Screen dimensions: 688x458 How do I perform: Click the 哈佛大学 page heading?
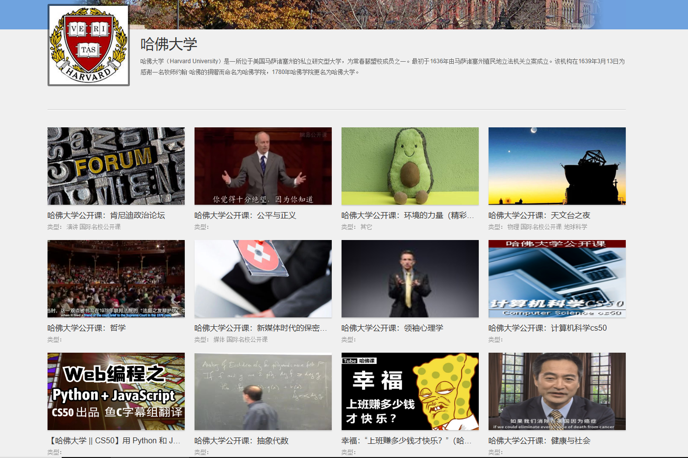(x=169, y=45)
